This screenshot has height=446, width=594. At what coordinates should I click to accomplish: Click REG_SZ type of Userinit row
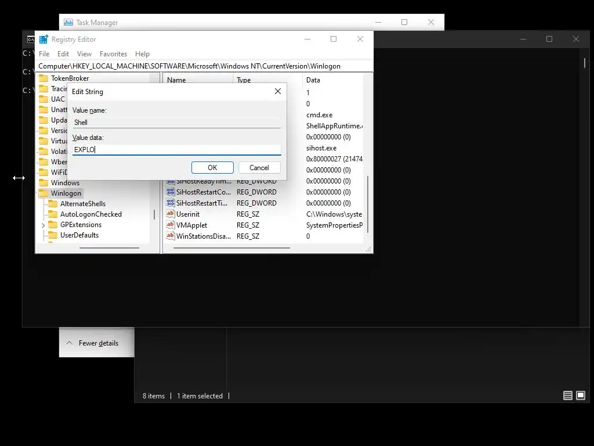click(x=248, y=214)
